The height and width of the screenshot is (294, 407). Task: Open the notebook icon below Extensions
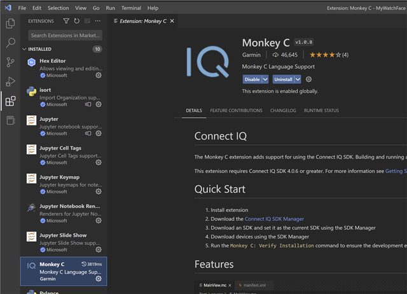(x=10, y=120)
